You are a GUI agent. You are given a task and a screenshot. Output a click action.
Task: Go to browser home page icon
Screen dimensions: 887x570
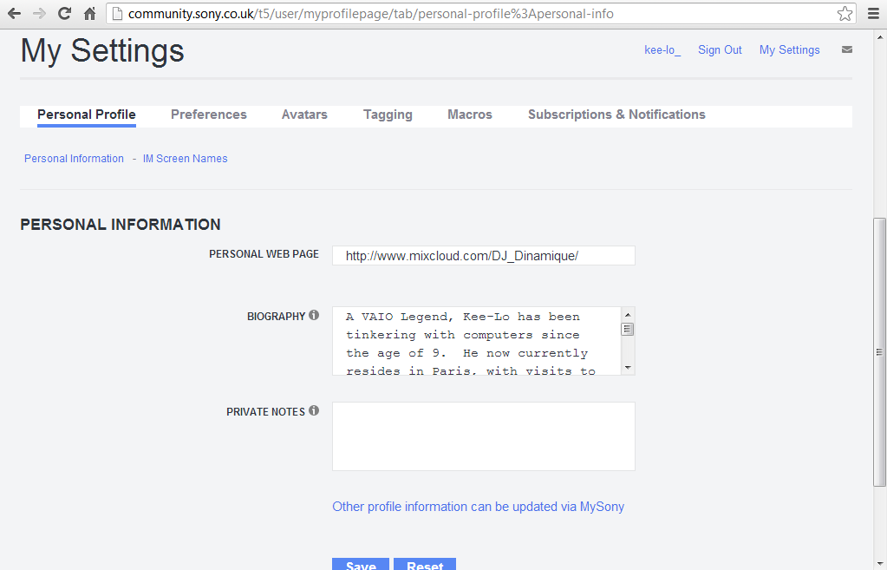coord(89,14)
